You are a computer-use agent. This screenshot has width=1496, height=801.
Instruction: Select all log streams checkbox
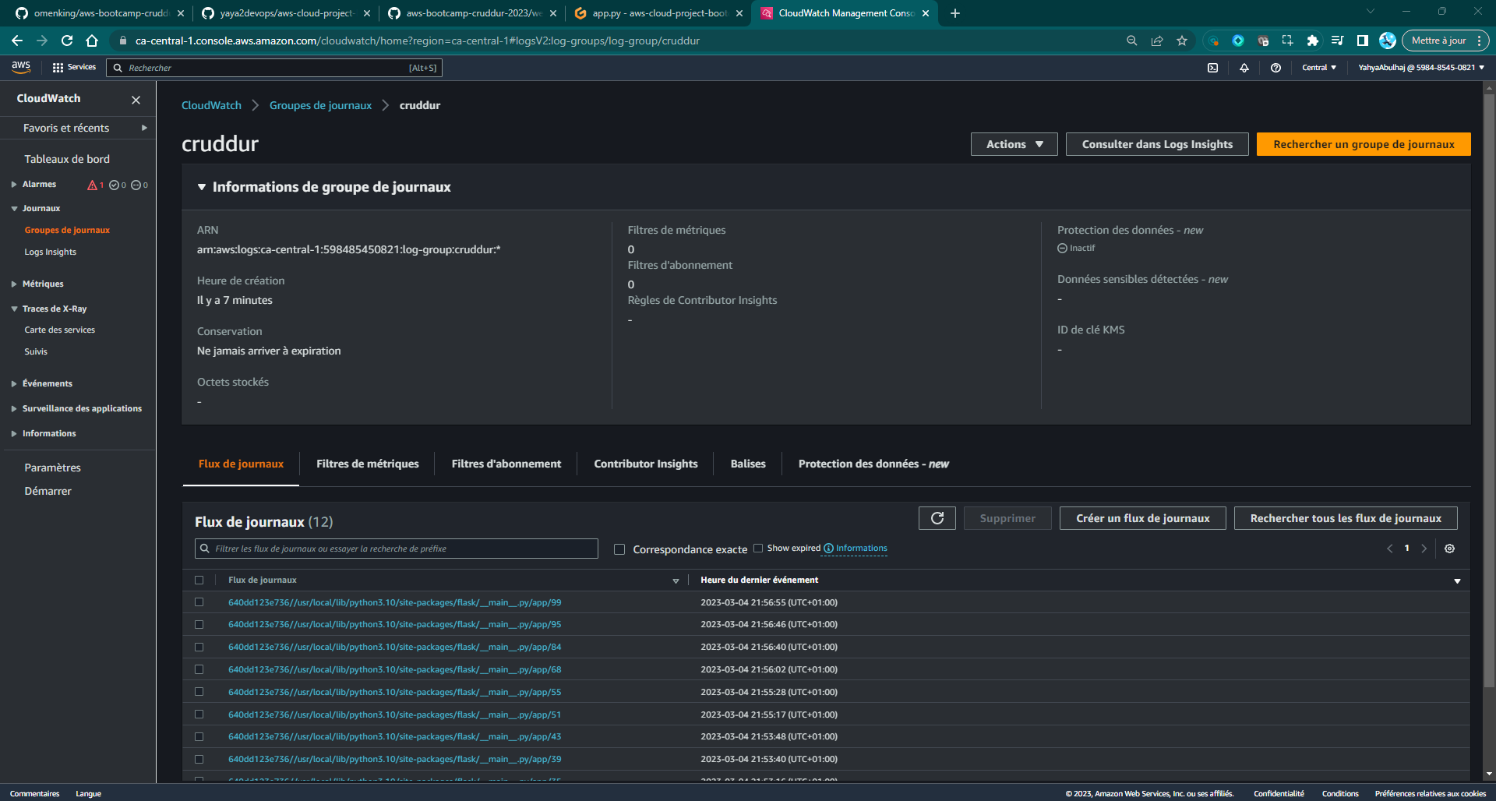click(x=199, y=580)
